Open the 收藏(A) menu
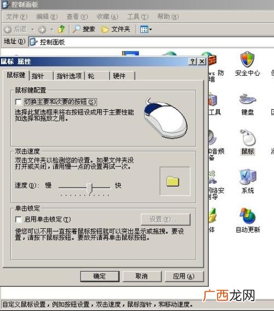 pyautogui.click(x=107, y=16)
